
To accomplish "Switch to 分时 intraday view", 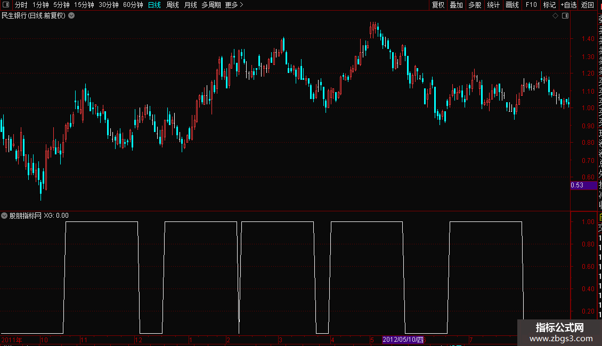I will (21, 5).
